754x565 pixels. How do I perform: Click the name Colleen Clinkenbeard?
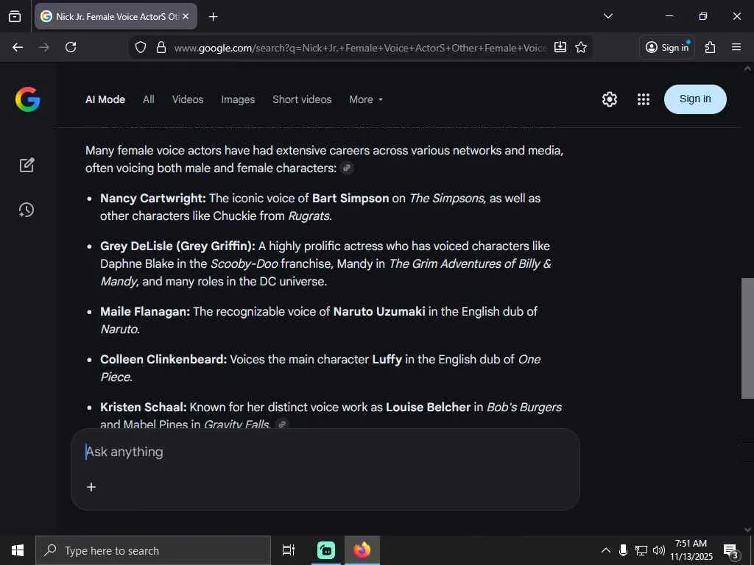pyautogui.click(x=163, y=359)
